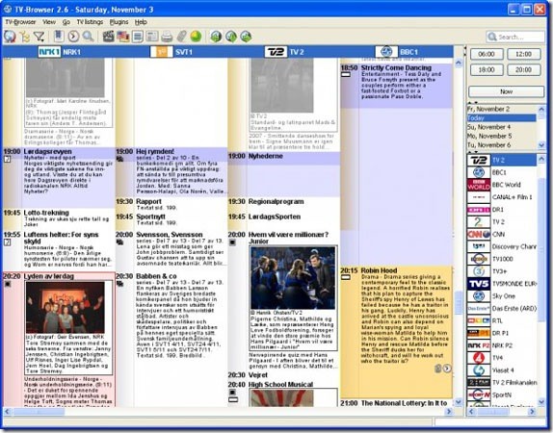Click the date list scroll-up arrow
Screen dimensions: 553x433
541,110
